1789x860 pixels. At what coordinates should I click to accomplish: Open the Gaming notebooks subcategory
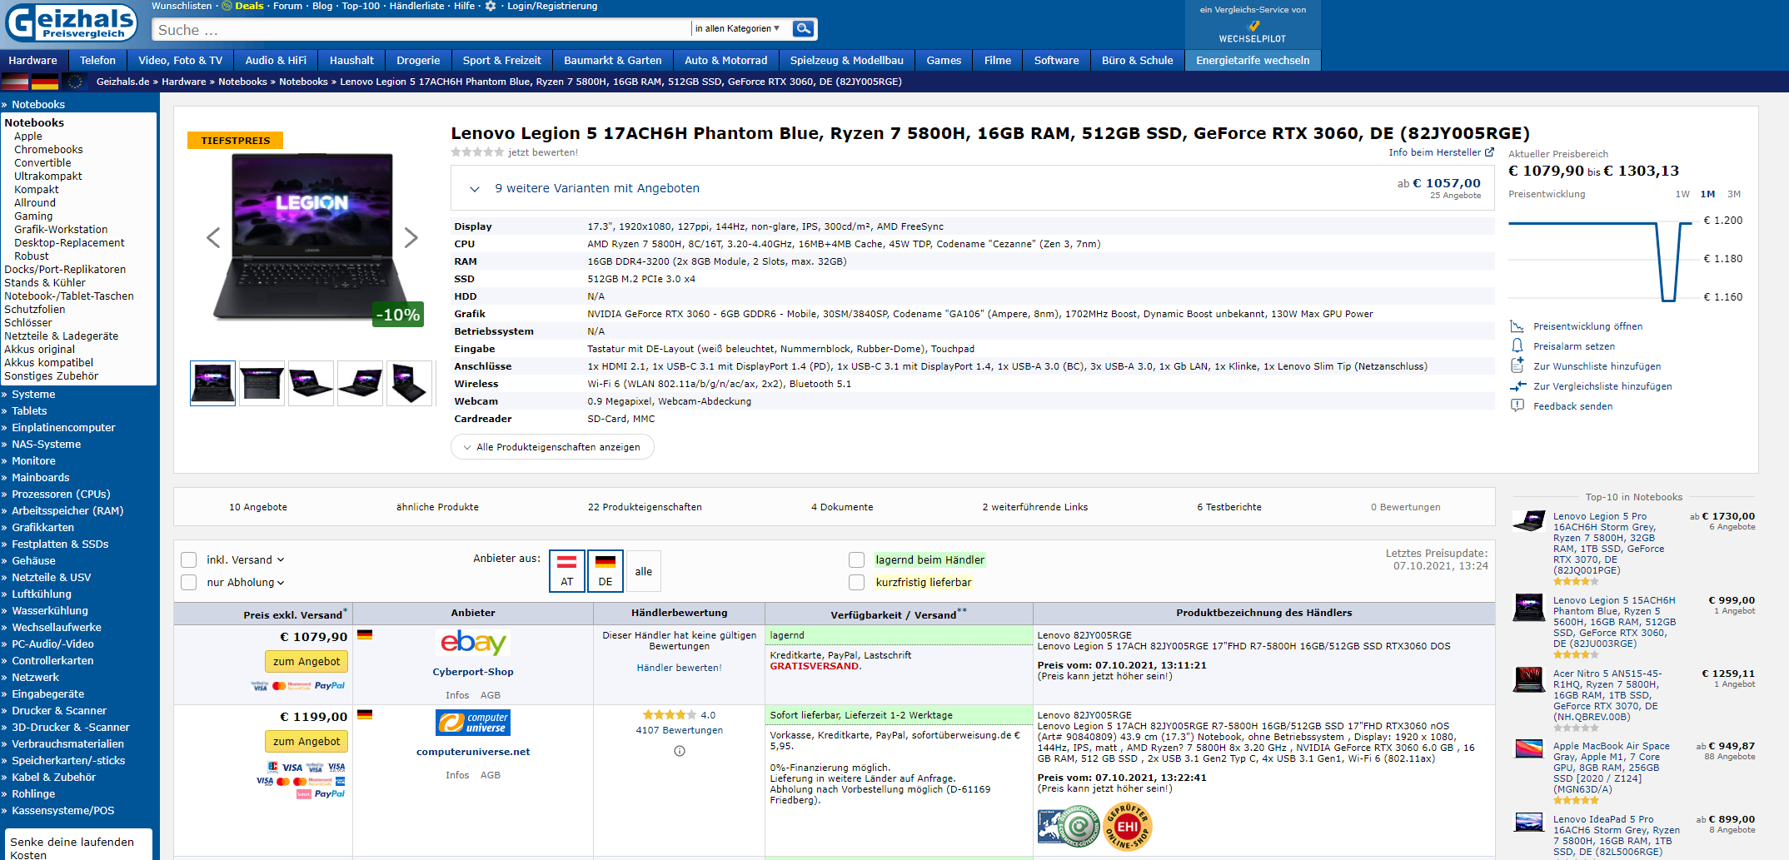[33, 216]
